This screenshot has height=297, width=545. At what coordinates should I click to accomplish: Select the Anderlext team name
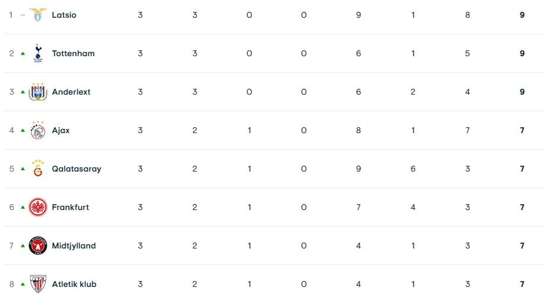(71, 92)
